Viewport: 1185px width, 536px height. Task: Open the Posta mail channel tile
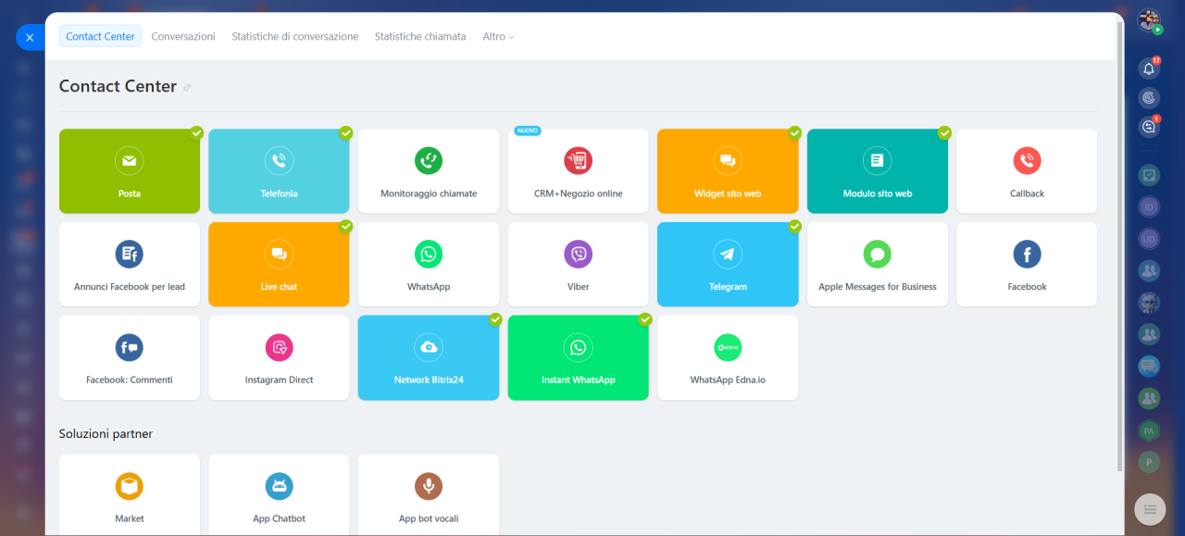point(130,171)
